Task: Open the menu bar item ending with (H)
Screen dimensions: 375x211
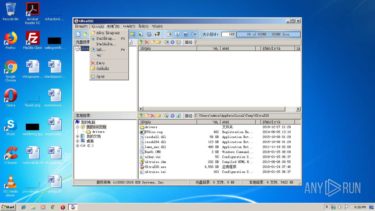Action: click(x=157, y=26)
